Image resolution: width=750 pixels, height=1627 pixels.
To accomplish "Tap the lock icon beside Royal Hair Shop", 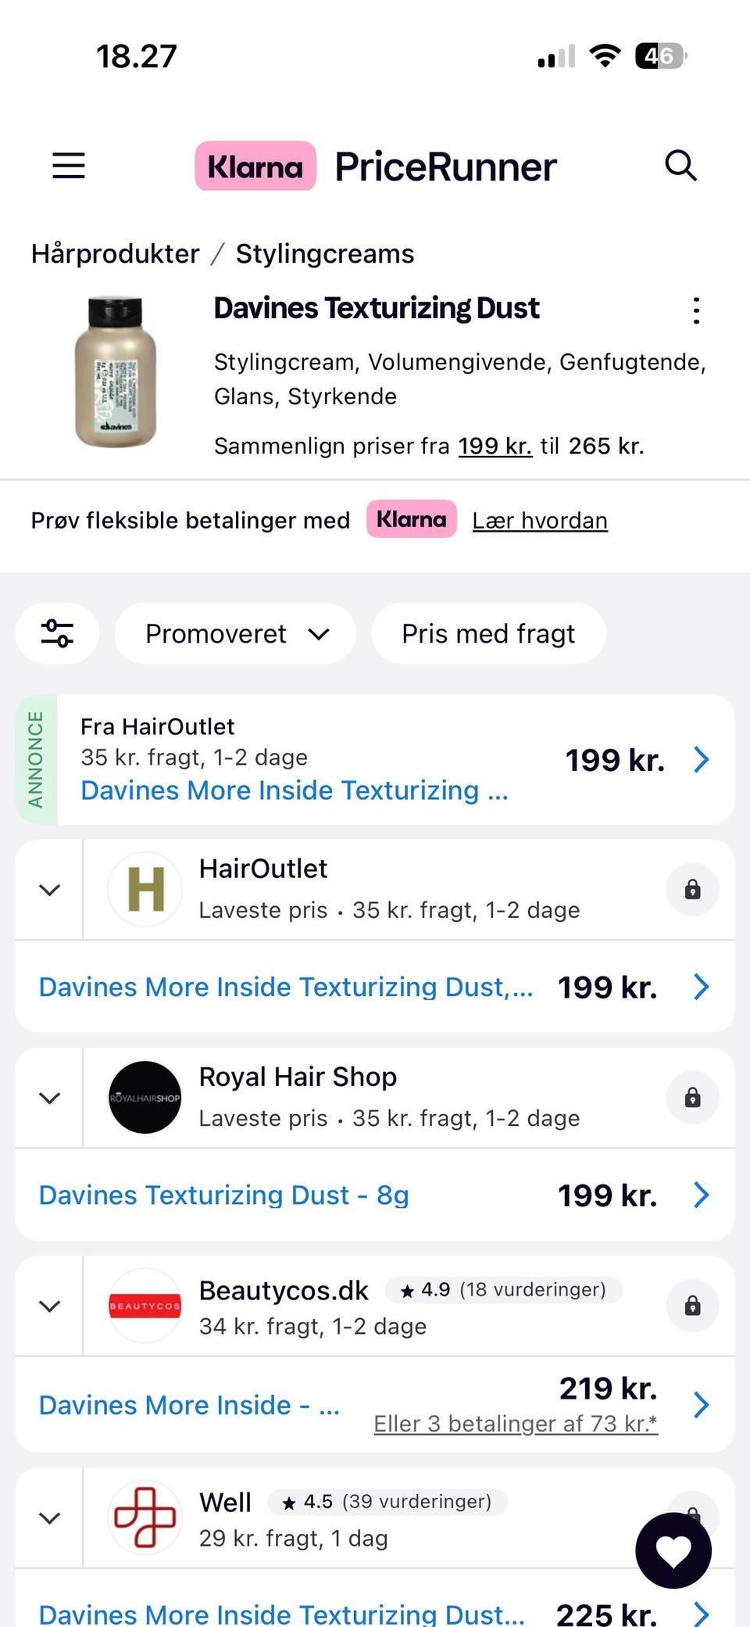I will pos(692,1098).
